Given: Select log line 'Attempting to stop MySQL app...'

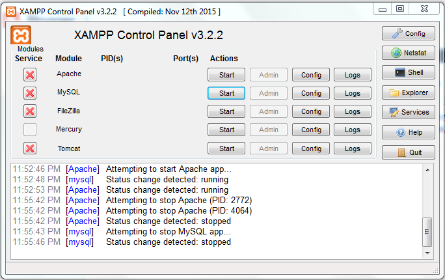Looking at the screenshot, I should (122, 231).
